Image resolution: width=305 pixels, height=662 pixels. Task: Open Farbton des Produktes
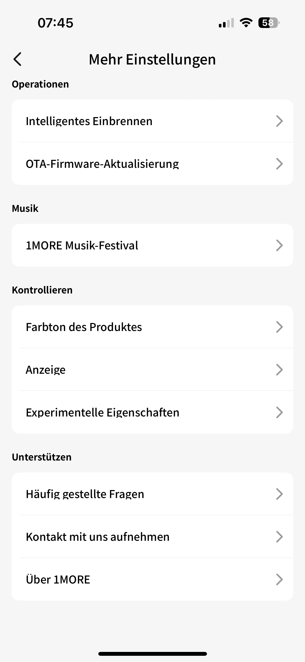point(84,327)
